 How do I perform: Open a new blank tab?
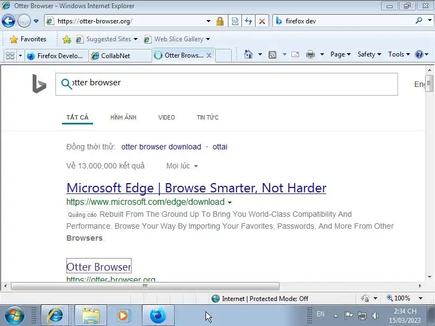[x=223, y=56]
